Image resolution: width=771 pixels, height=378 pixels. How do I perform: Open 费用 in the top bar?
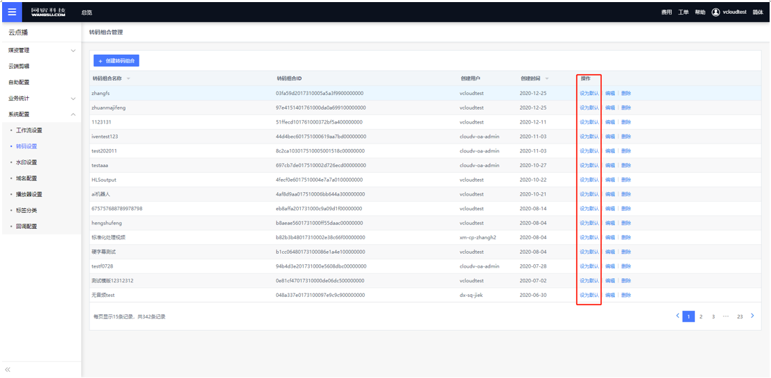click(x=666, y=12)
